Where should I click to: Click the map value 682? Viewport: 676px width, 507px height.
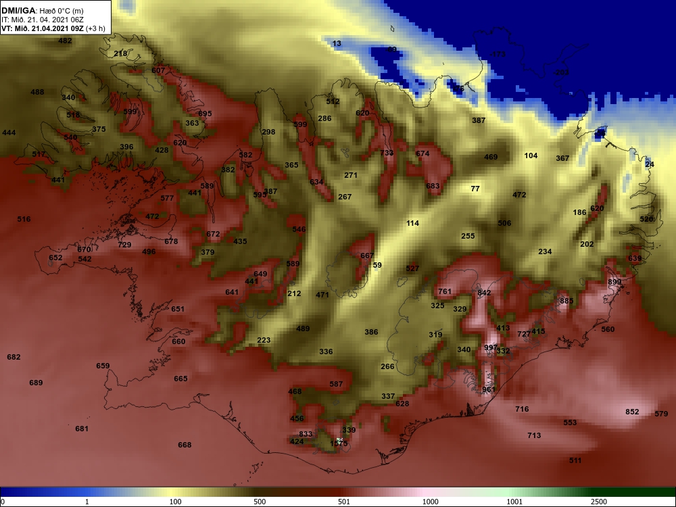14,357
